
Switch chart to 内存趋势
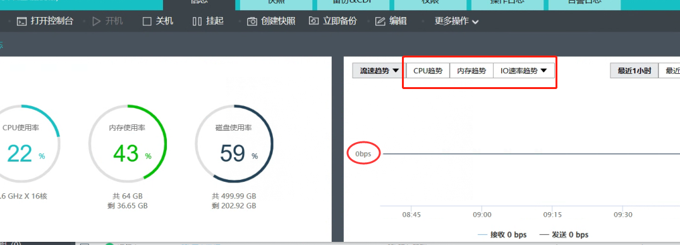point(471,71)
